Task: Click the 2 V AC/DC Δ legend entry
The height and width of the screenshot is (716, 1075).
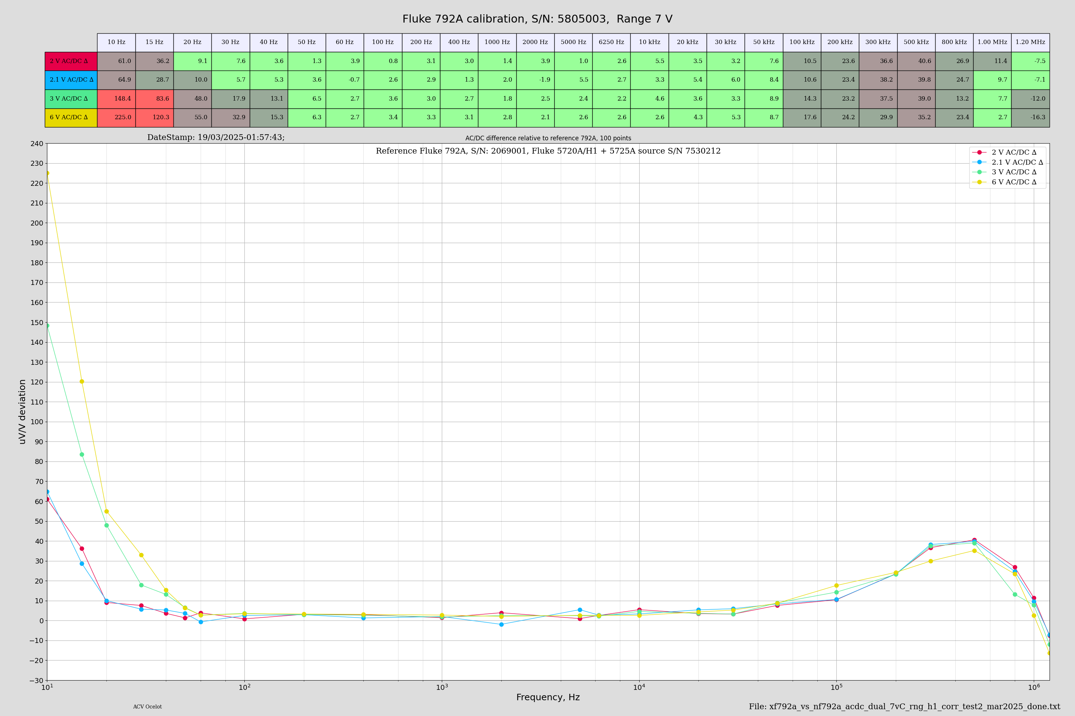Action: tap(1007, 153)
